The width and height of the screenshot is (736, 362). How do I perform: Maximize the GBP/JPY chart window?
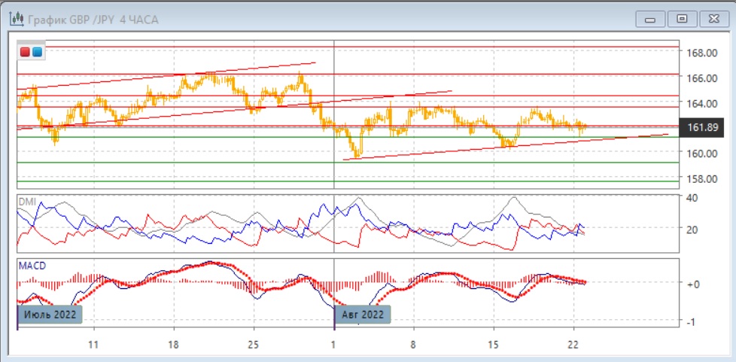683,19
